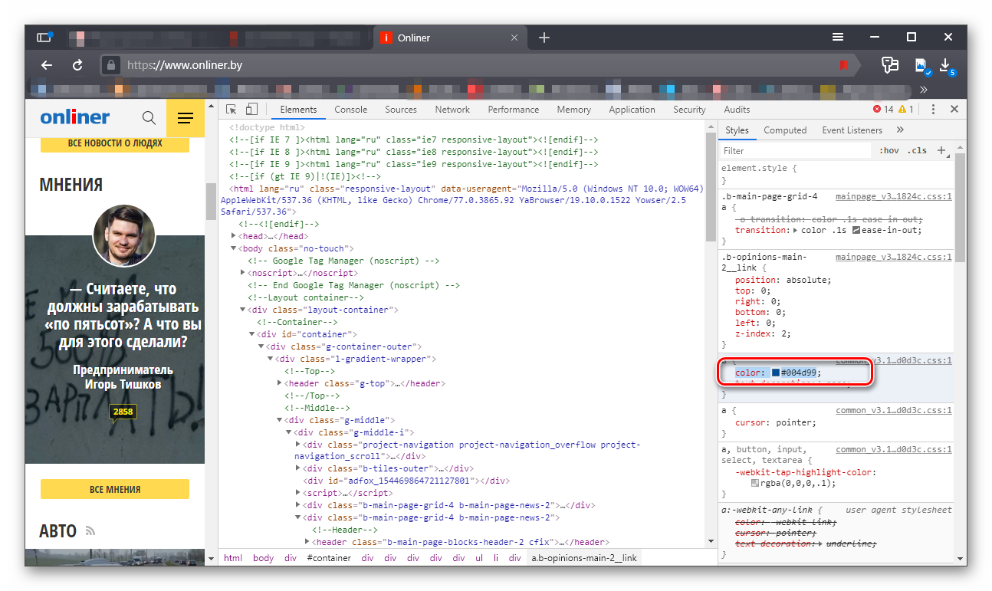Click the RSS icon next to АВТО
Image resolution: width=992 pixels, height=591 pixels.
click(x=90, y=531)
